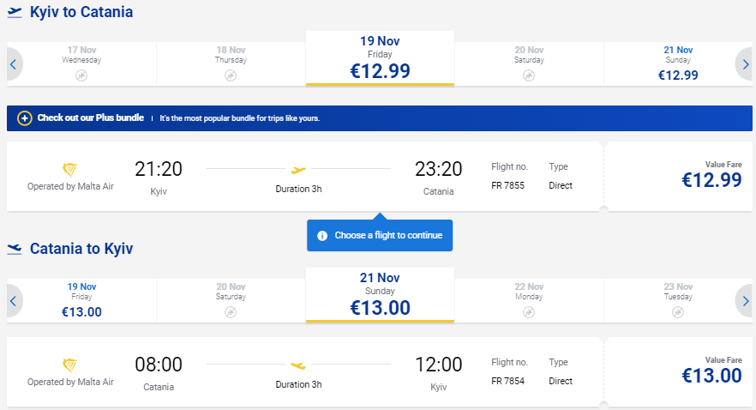This screenshot has height=410, width=756.
Task: Click the no-flight icon under 17 Nov Wednesday
Action: point(81,75)
